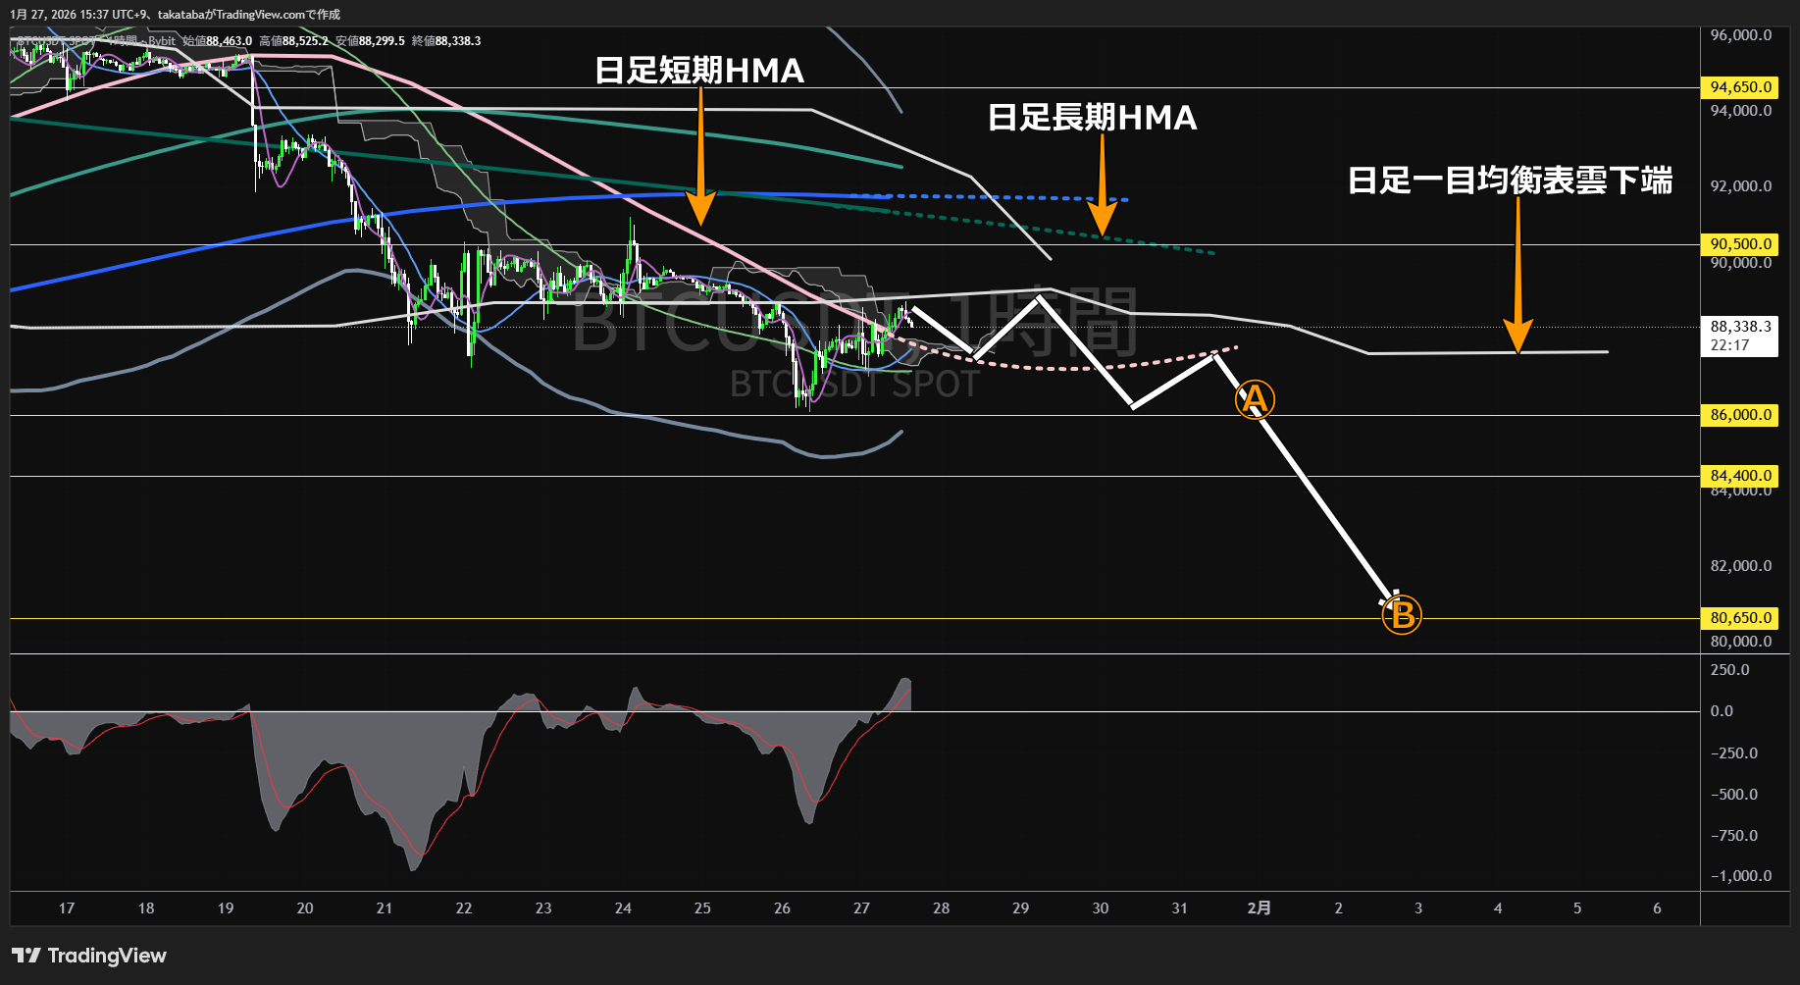This screenshot has height=985, width=1800.
Task: Select the 日足一目均衡表雲下端 text annotation
Action: 1510,181
